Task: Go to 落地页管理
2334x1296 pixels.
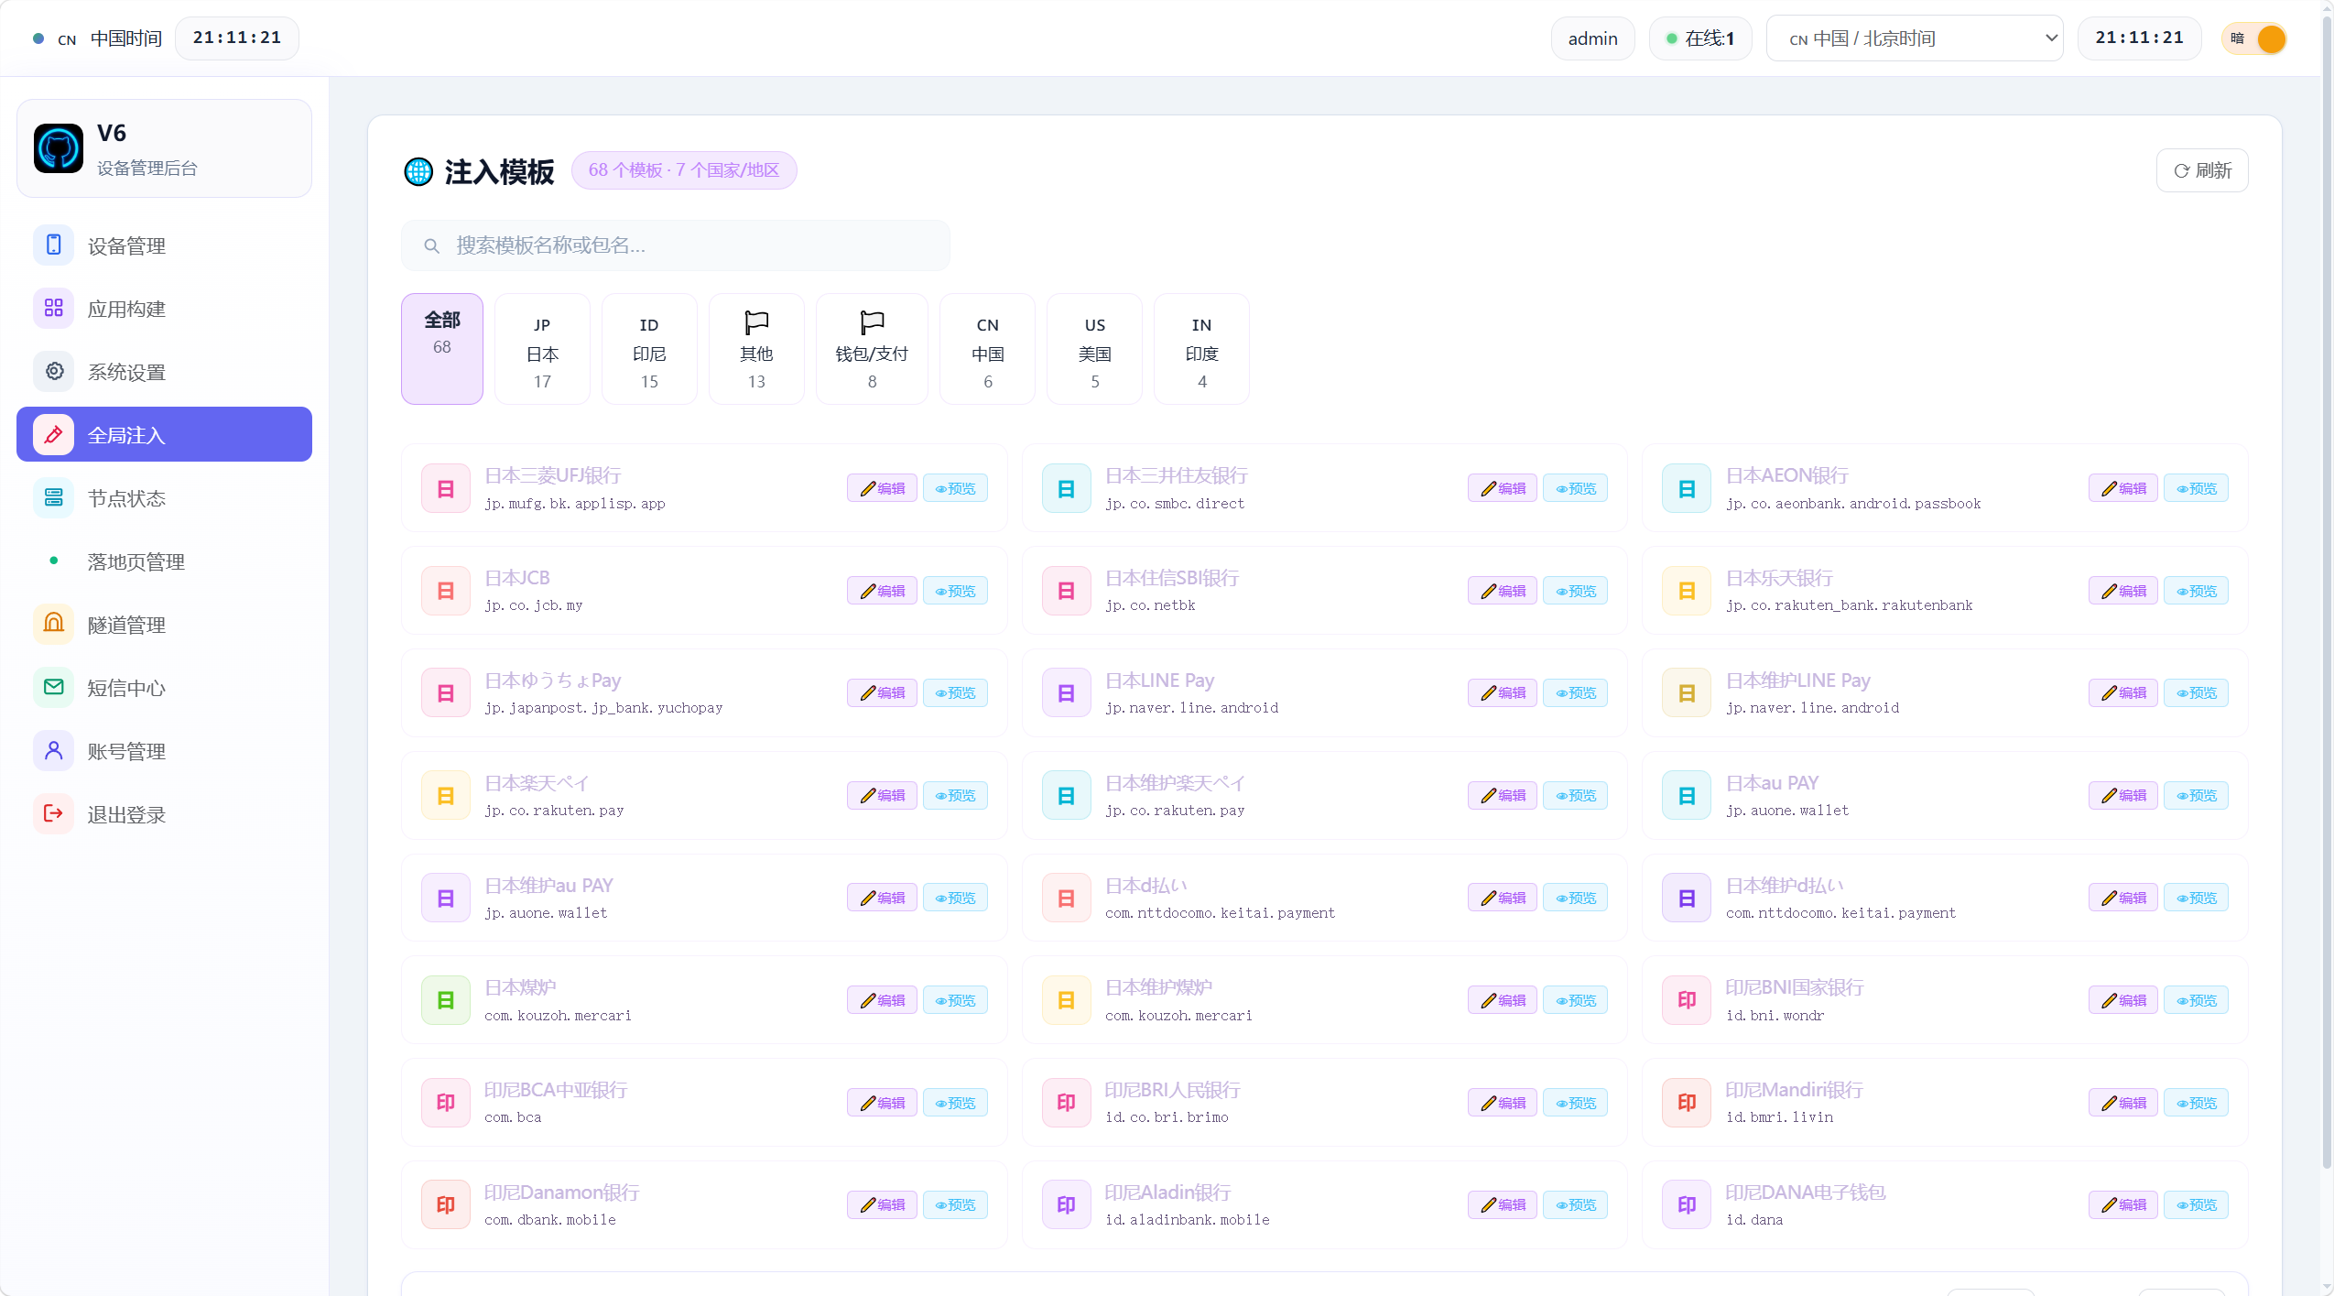Action: [164, 561]
